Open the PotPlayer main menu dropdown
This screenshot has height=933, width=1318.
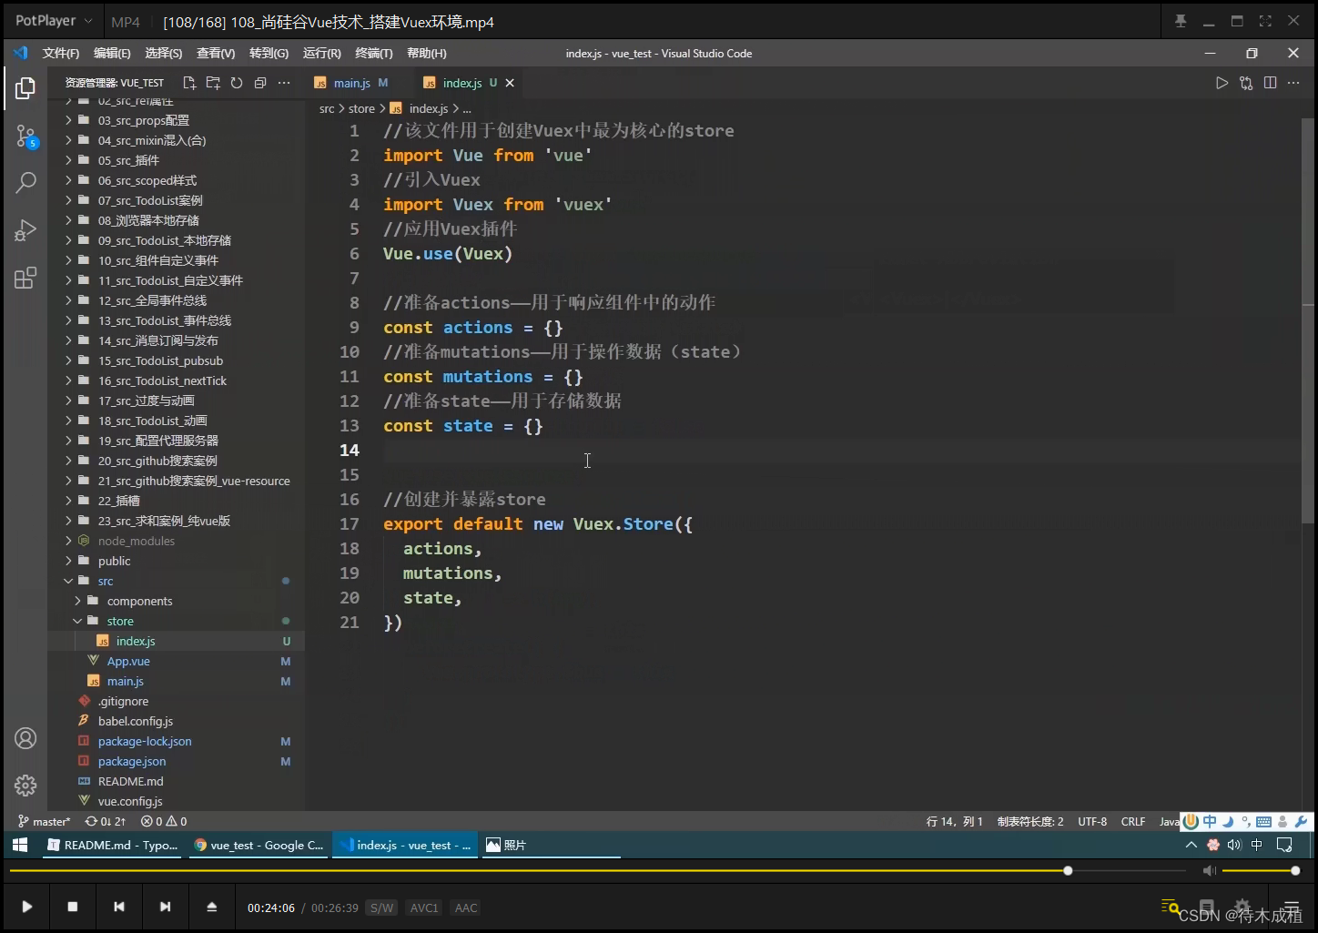coord(54,20)
